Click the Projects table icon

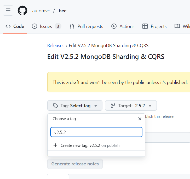pyautogui.click(x=145, y=26)
